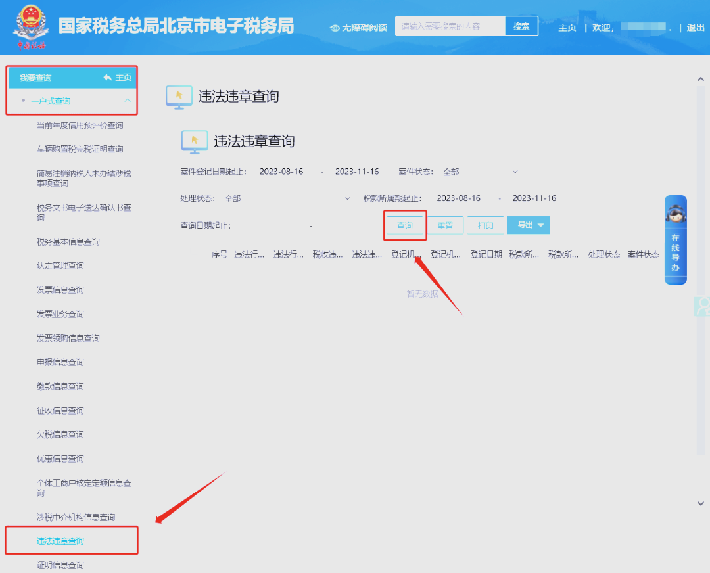Click the monitor icon beside inner 违法违章查询 heading
The height and width of the screenshot is (573, 710).
pyautogui.click(x=195, y=142)
